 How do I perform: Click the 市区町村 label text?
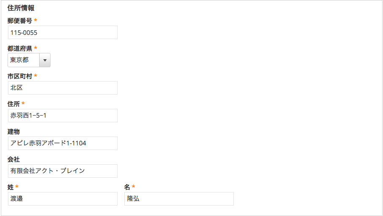pyautogui.click(x=20, y=76)
